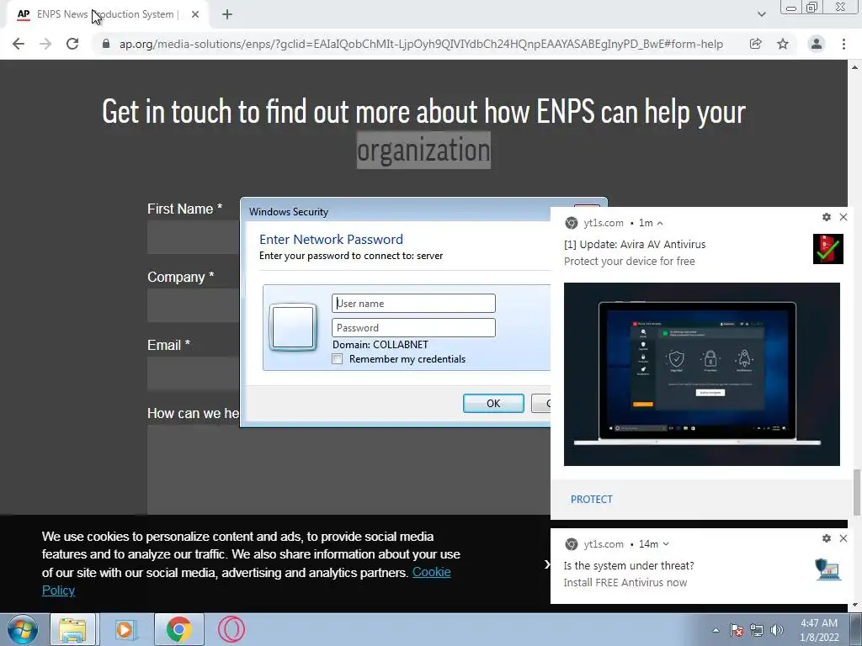Click the Enter Network Password heading

(x=331, y=240)
